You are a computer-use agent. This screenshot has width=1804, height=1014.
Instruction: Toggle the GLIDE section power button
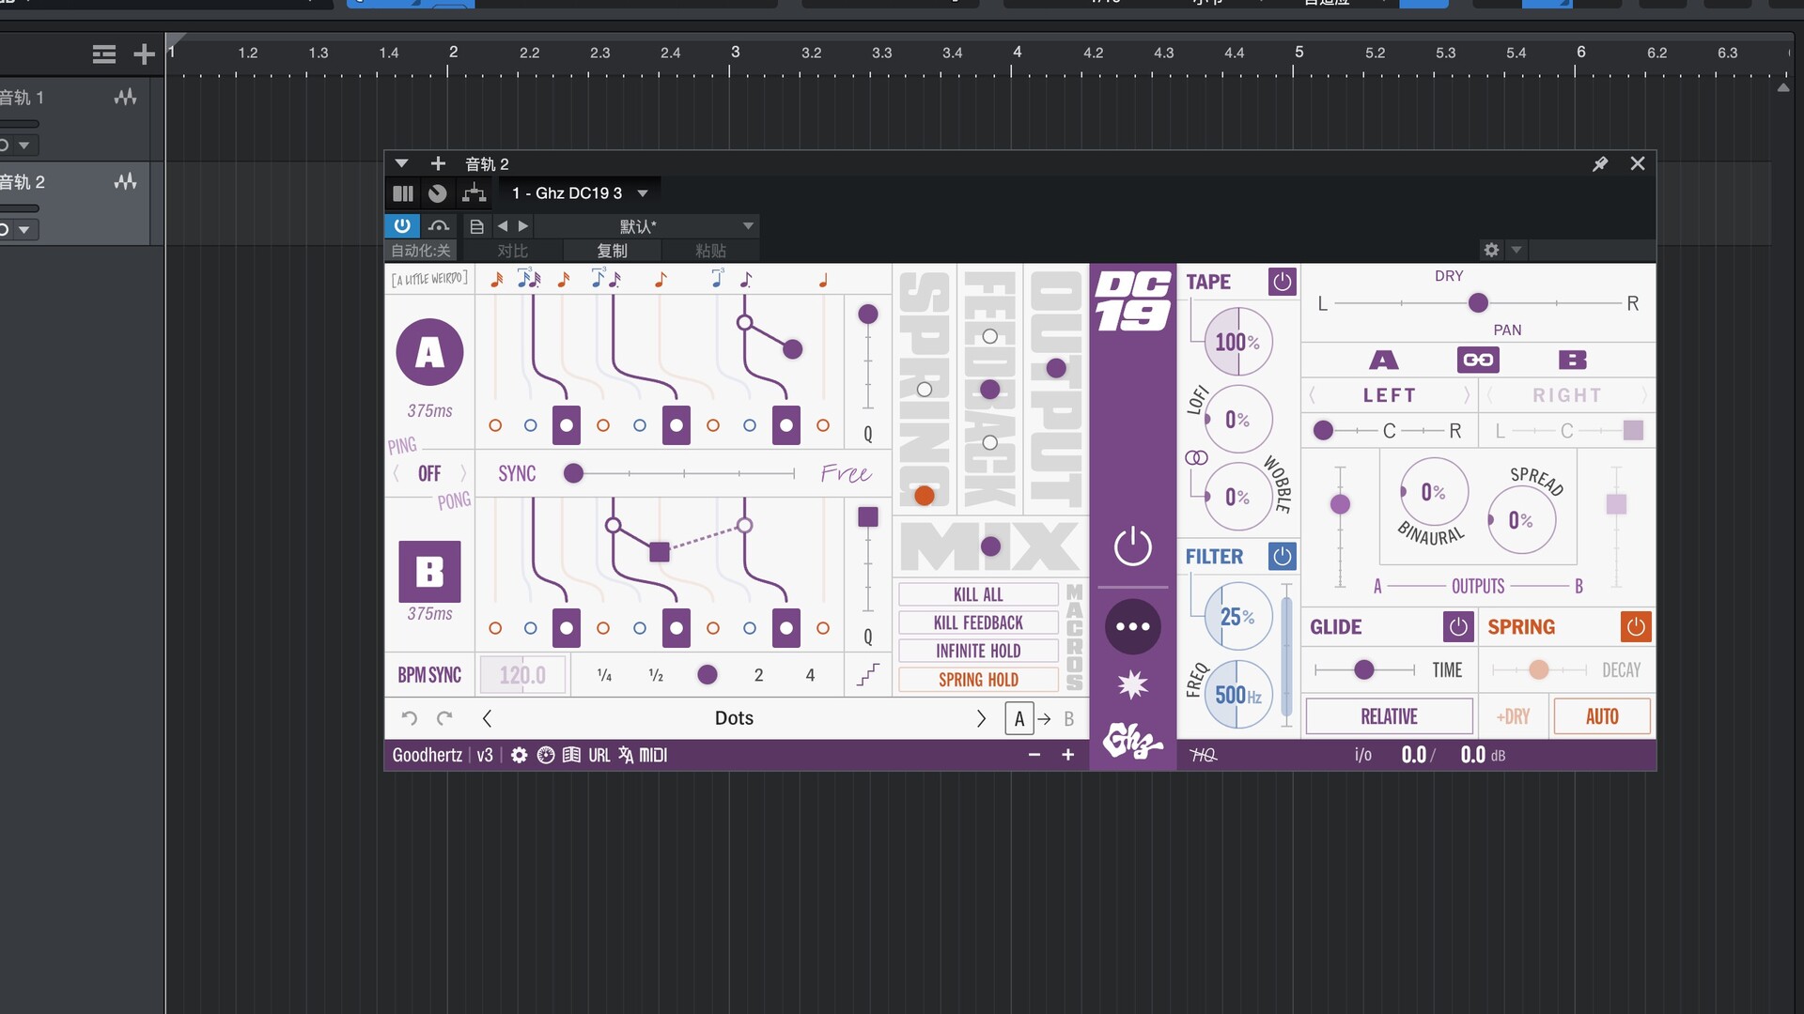1457,626
